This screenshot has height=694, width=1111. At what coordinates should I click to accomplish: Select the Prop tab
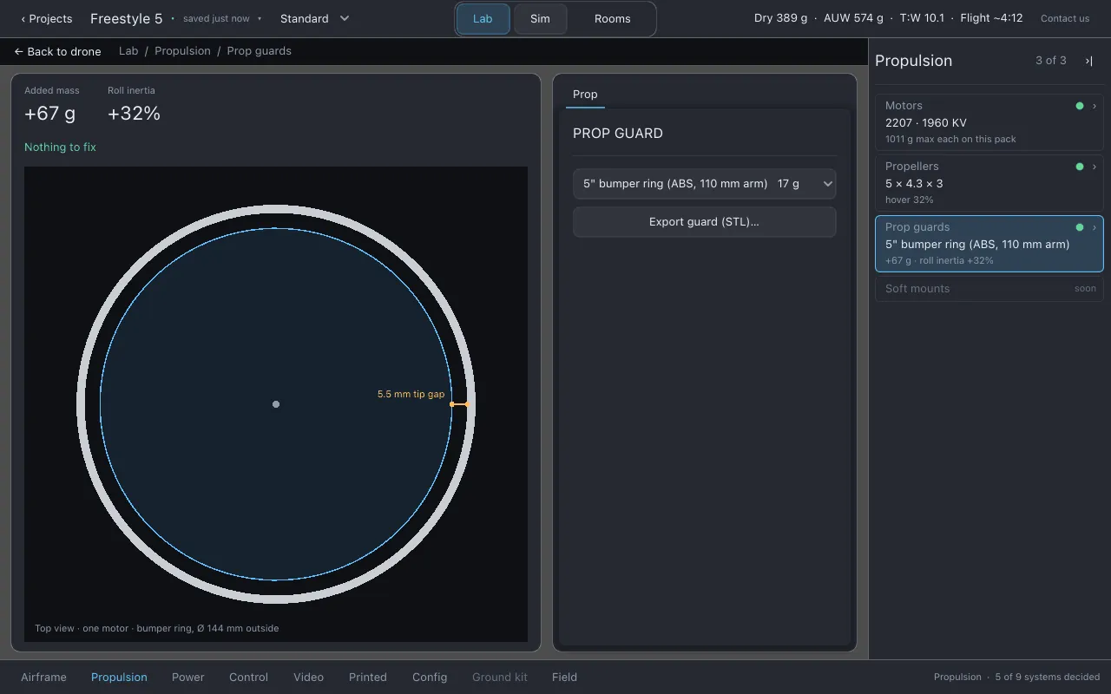click(x=585, y=95)
